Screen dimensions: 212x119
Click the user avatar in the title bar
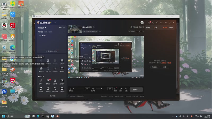coord(142,22)
